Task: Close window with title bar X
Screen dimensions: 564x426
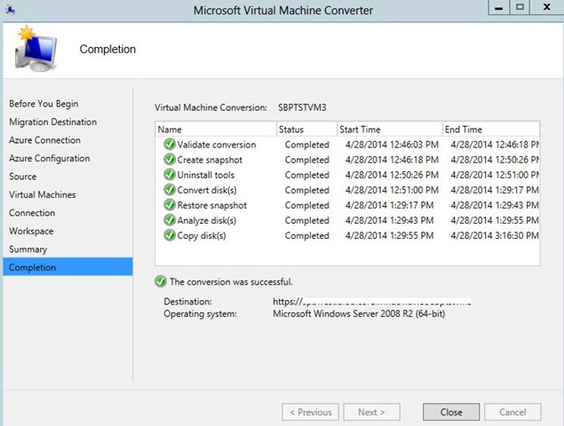Action: point(547,8)
